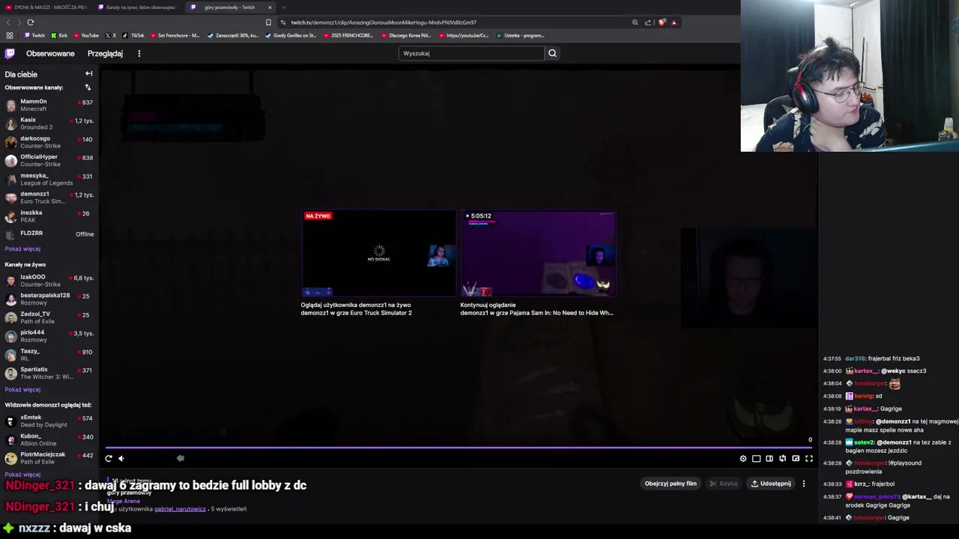Open Kasix Grounded 2 channel

pos(49,124)
